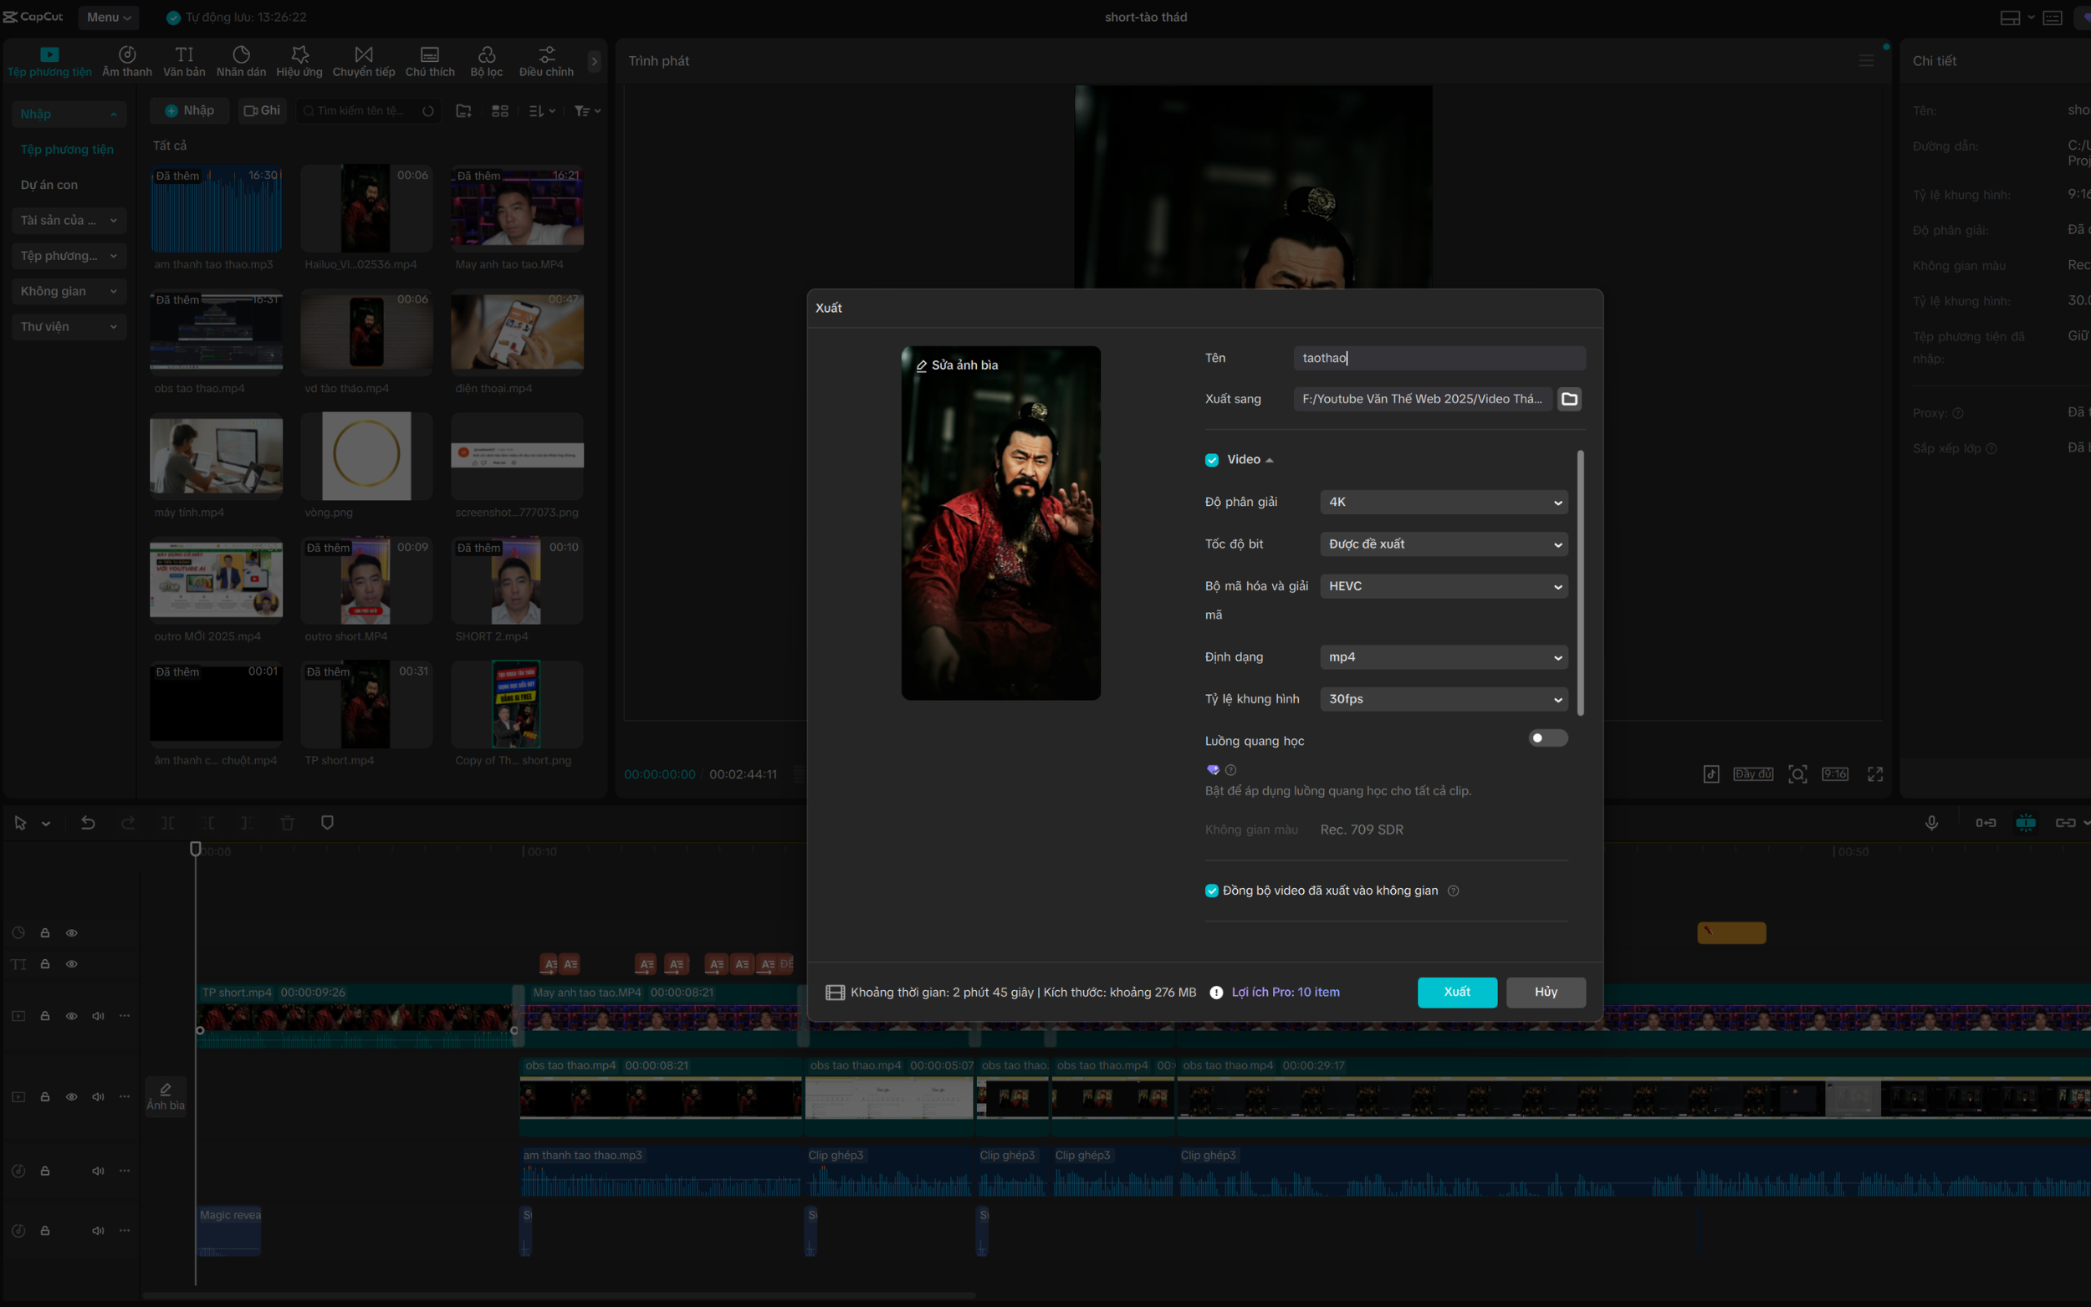Uncheck the Video checkbox
Viewport: 2091px width, 1307px height.
pyautogui.click(x=1212, y=460)
